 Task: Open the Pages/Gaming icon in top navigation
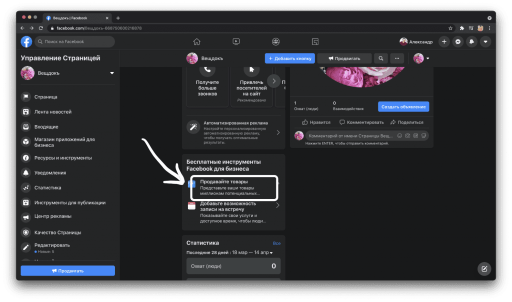315,42
